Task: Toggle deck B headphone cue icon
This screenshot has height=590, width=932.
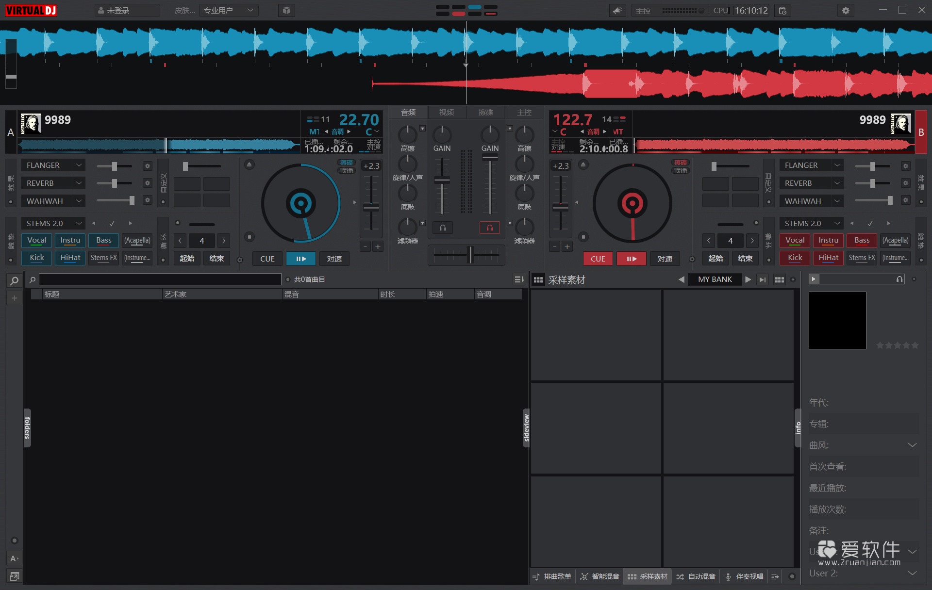Action: pos(490,228)
